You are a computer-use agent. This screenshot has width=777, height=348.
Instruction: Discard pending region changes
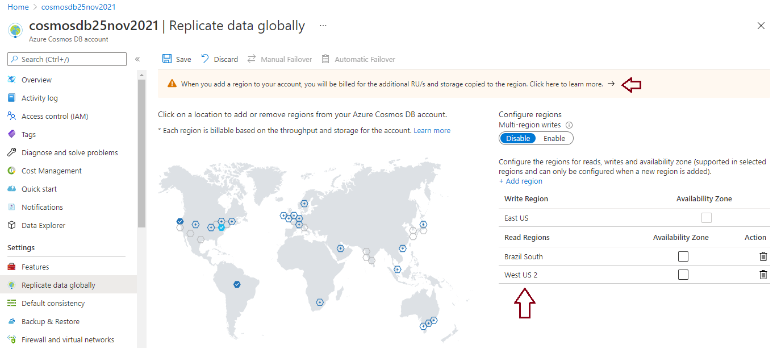220,59
